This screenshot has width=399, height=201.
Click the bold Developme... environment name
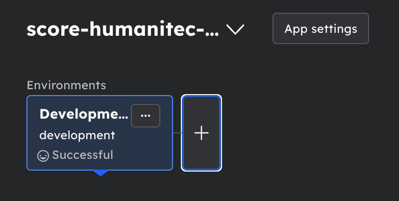point(83,114)
